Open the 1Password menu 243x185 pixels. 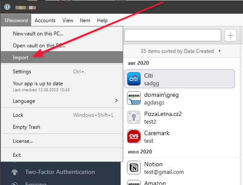(x=16, y=20)
